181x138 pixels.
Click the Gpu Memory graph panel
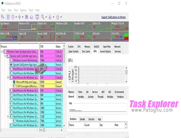tap(9, 26)
